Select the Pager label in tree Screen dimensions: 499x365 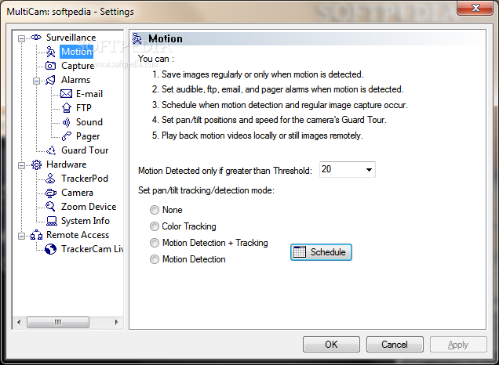tap(88, 136)
